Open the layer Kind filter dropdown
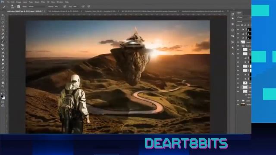276x155 pixels. tap(244, 17)
